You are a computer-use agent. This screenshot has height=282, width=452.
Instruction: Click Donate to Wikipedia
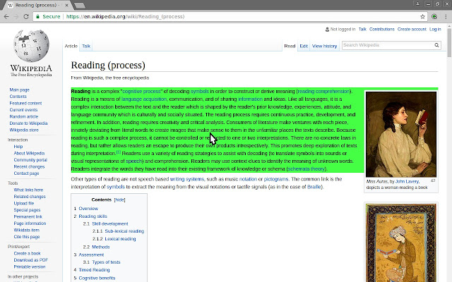[28, 123]
